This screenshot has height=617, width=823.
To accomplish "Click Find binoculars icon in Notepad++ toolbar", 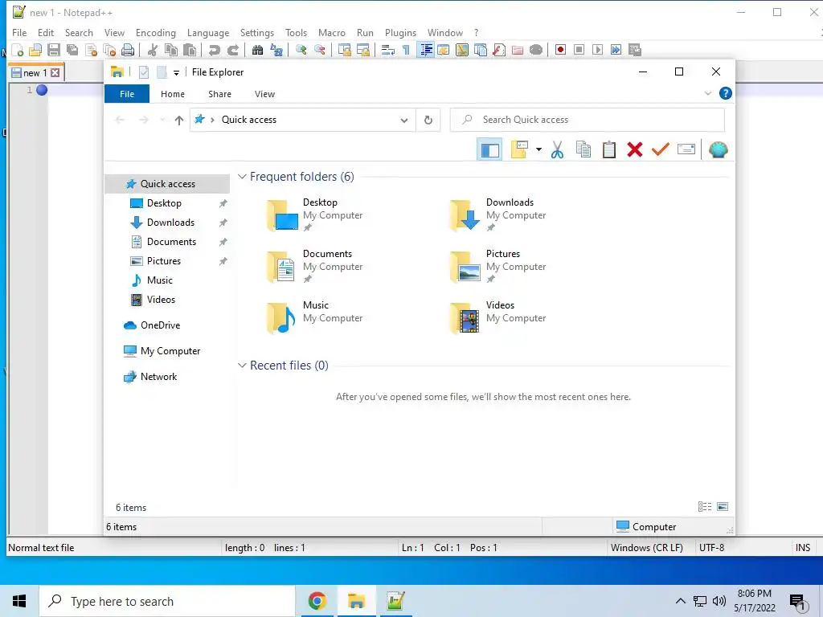I will [258, 51].
